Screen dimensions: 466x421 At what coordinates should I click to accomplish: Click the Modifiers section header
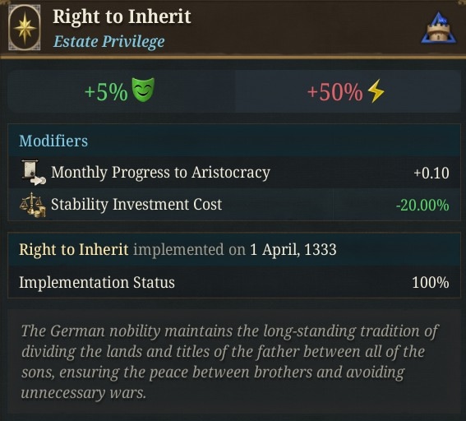pyautogui.click(x=53, y=141)
